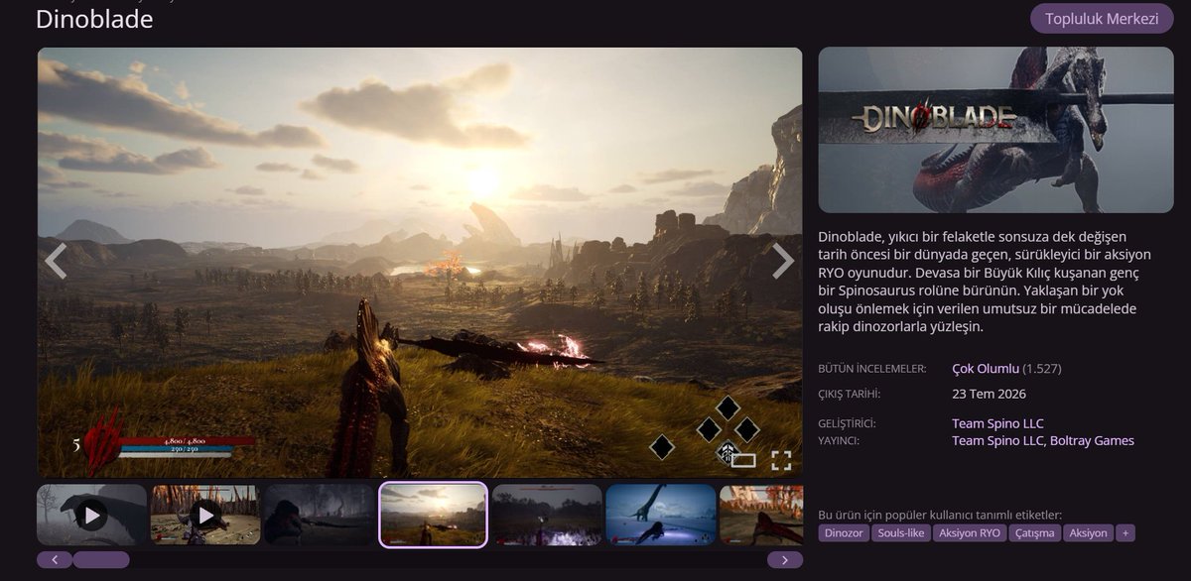Click the Dinoblade header capsule image
The height and width of the screenshot is (581, 1191).
coord(995,130)
